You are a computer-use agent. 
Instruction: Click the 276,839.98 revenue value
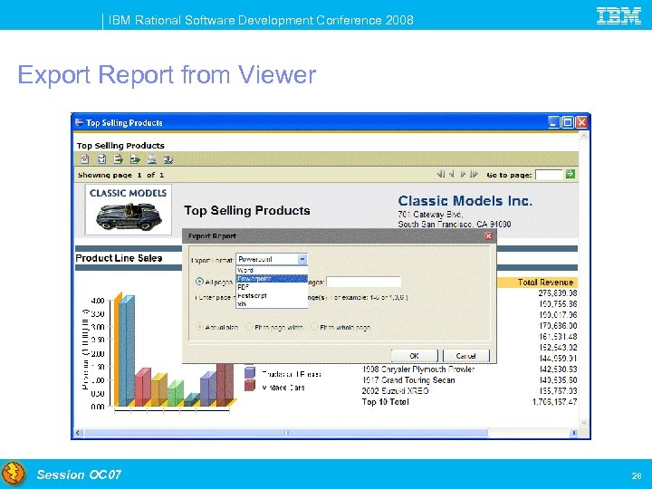point(558,293)
